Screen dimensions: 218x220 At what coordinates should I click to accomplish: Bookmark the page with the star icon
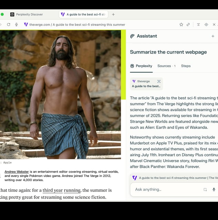pyautogui.click(x=181, y=24)
